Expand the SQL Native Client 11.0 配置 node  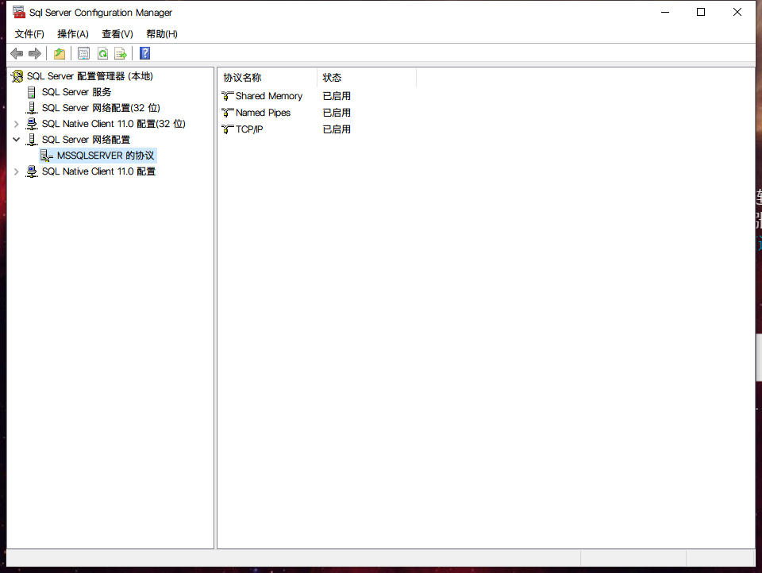pos(16,171)
